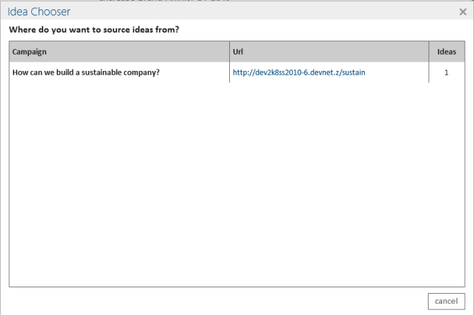Open the dev2k8ss2010-6.devnet.z/sustain link
The height and width of the screenshot is (315, 474).
point(299,72)
